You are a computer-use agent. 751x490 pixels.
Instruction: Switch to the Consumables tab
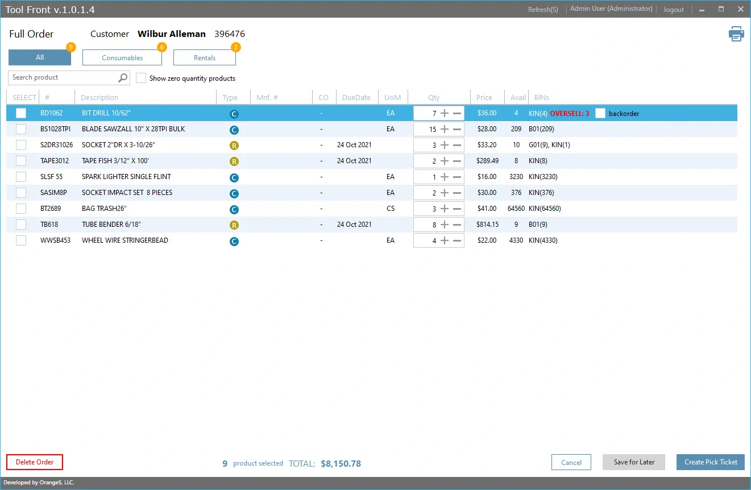122,57
